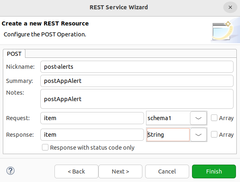The width and height of the screenshot is (240, 182).
Task: Go back with the Back button
Action: pyautogui.click(x=76, y=171)
